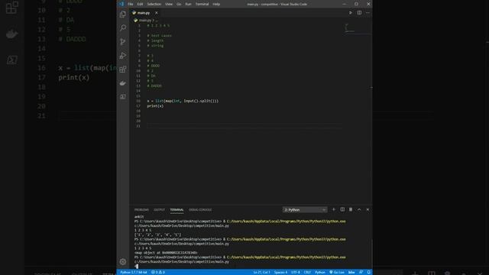Open the feedback icon in status bar
Screen dimensions: 489x275
point(361,272)
